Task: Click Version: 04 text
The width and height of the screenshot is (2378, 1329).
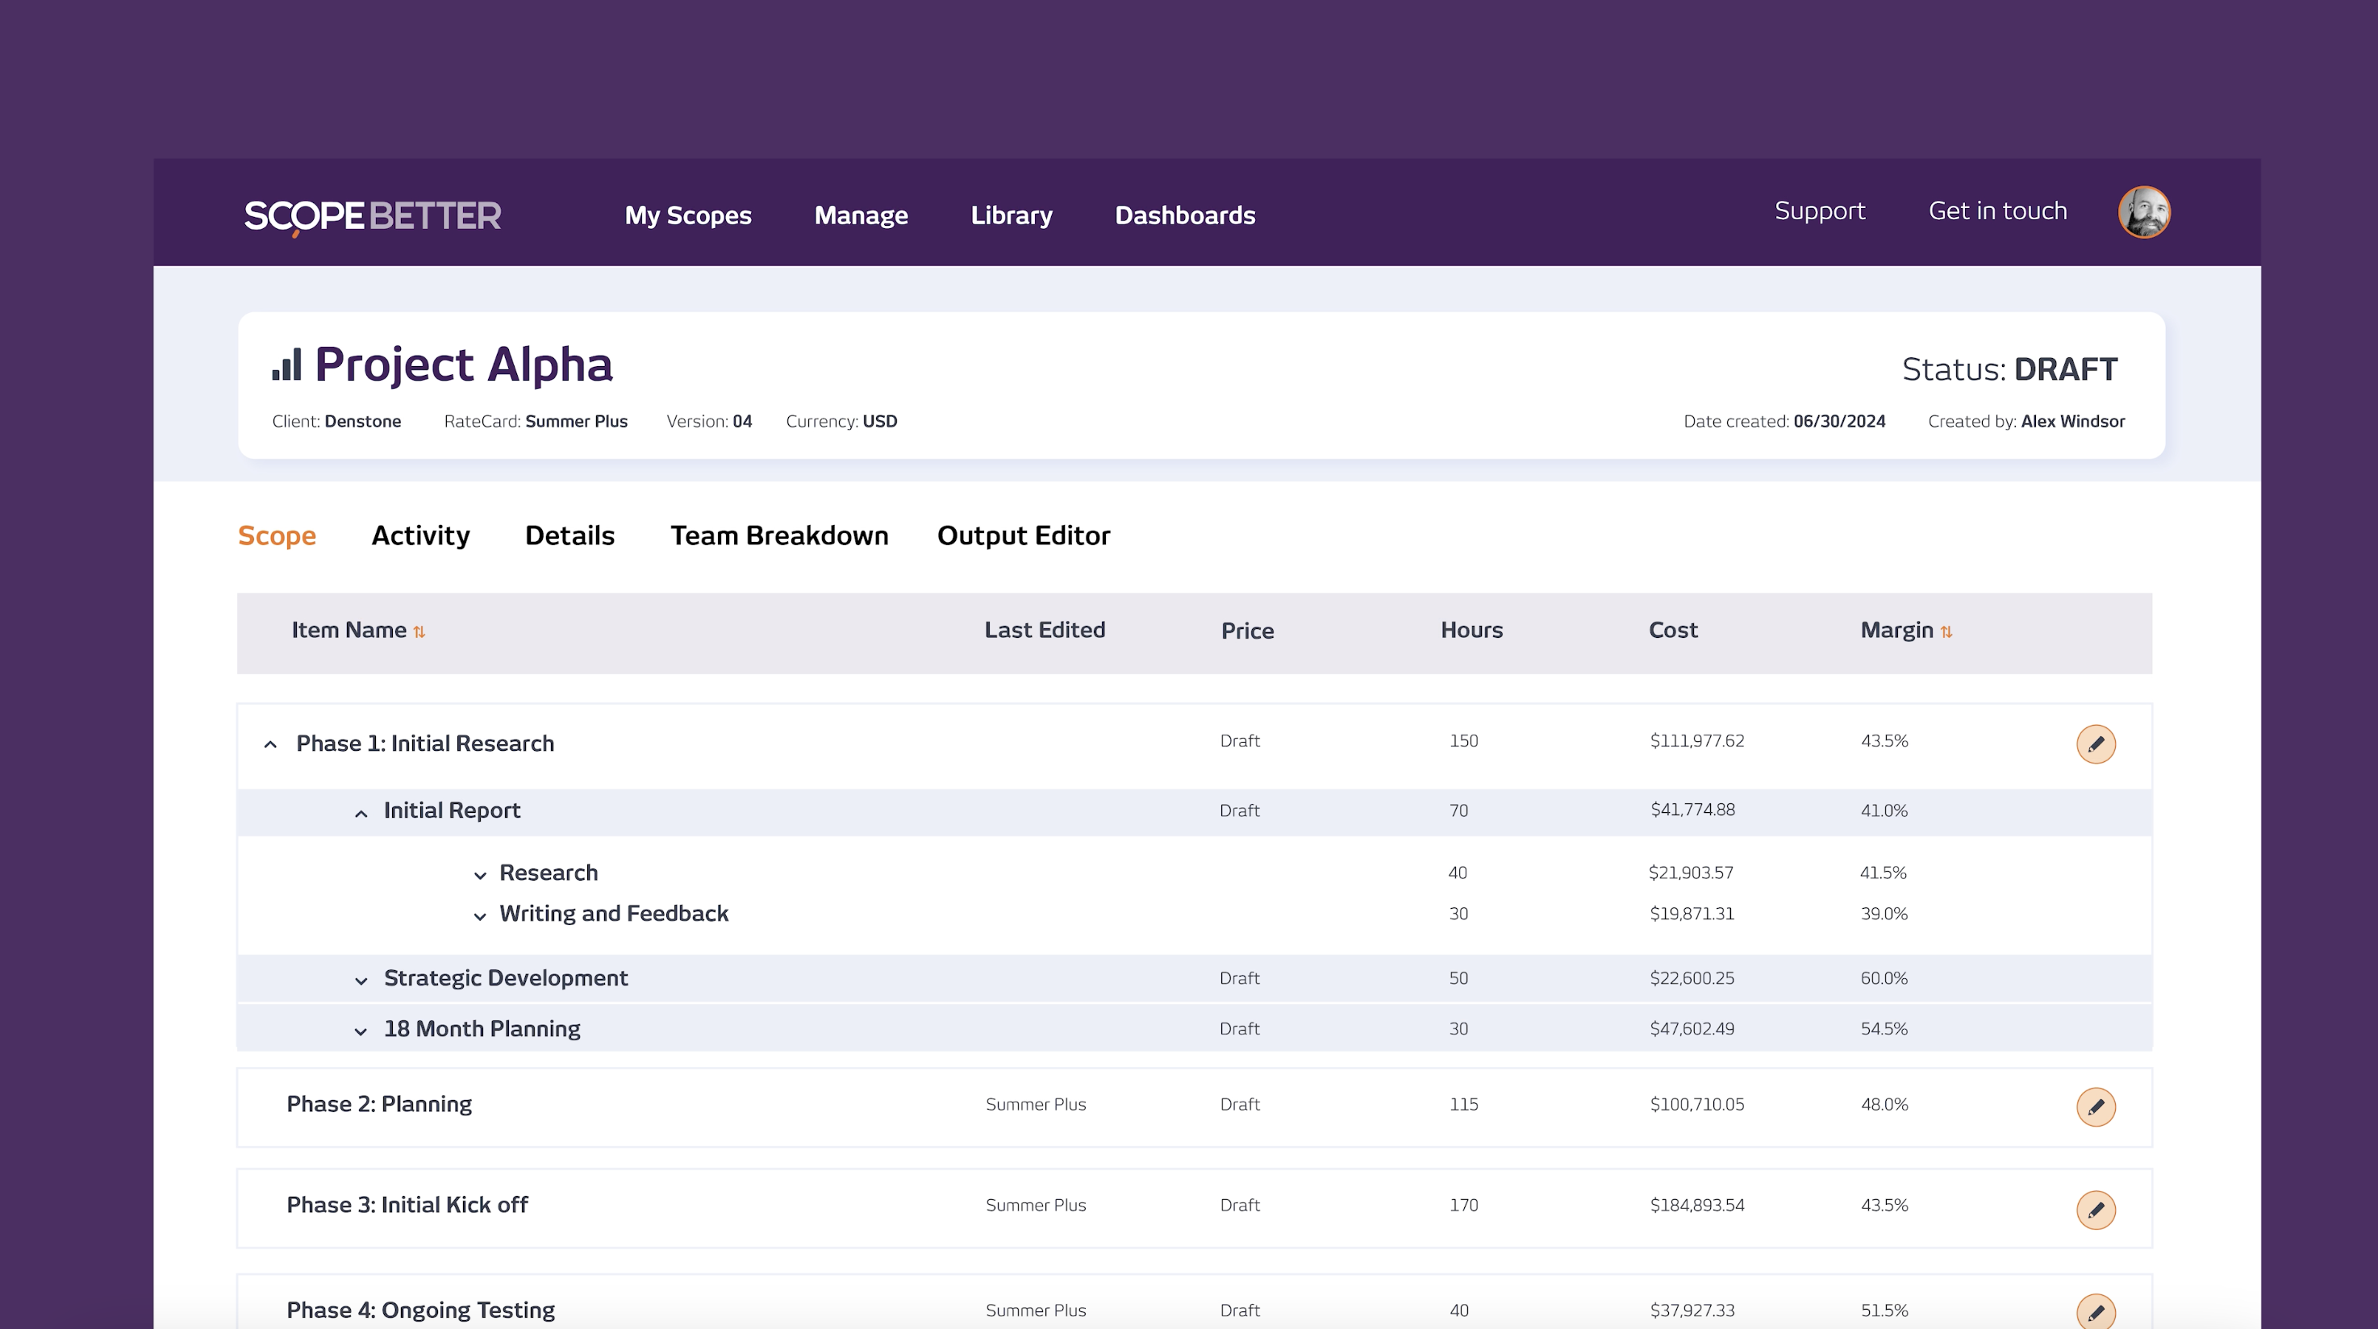Action: (709, 421)
